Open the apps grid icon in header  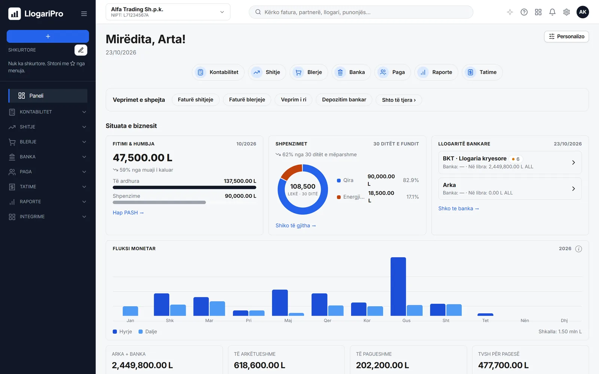538,12
